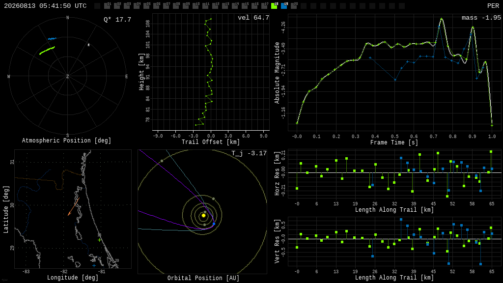Click the green station 18 cross on map
This screenshot has width=503, height=283.
coord(99,240)
